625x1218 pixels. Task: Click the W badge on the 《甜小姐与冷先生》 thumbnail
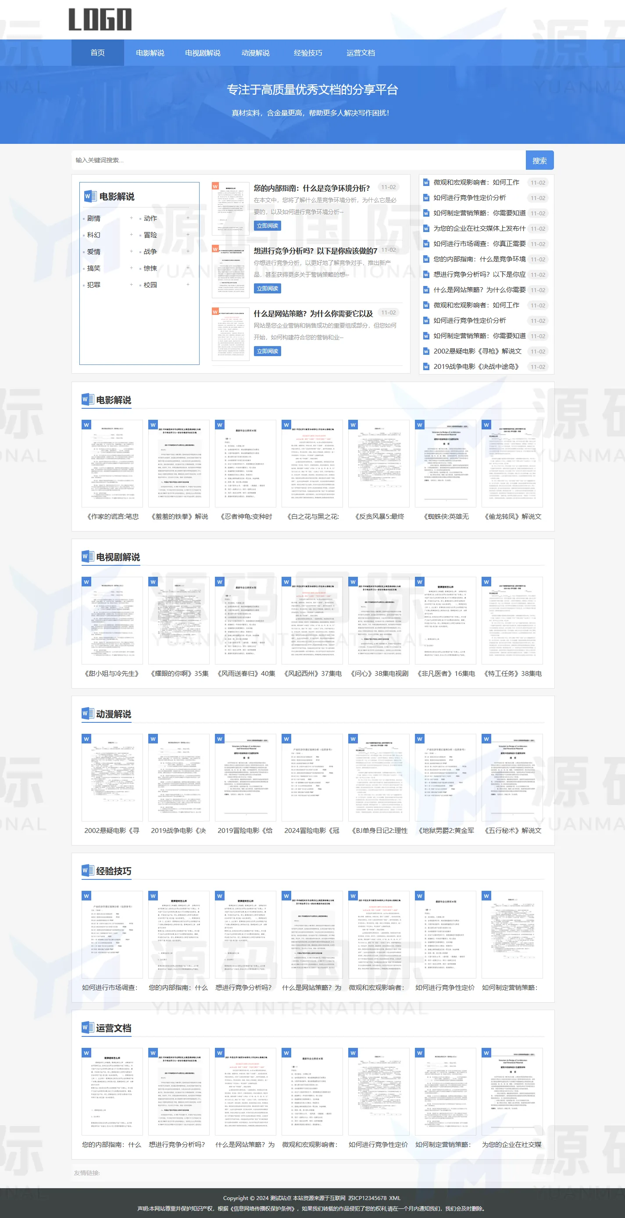pos(86,582)
